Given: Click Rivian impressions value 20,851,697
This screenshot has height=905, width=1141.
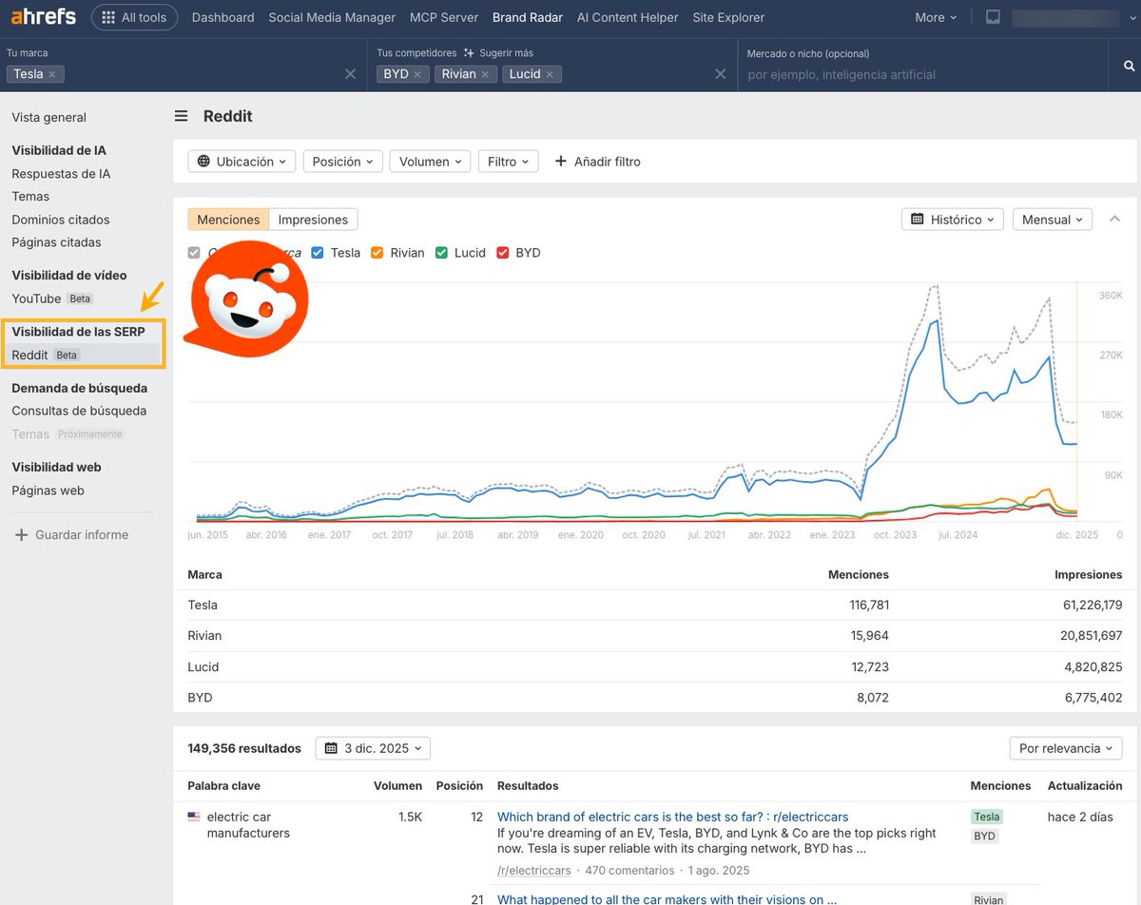Looking at the screenshot, I should [x=1093, y=635].
